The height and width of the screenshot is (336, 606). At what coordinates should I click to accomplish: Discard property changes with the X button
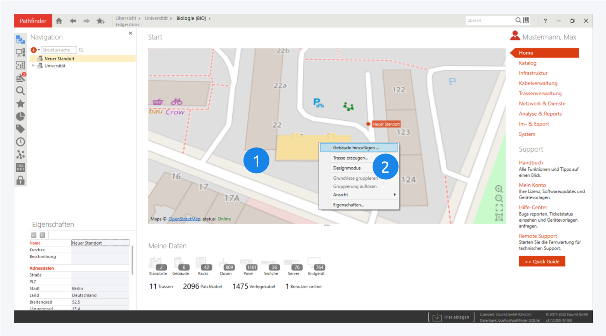[42, 235]
